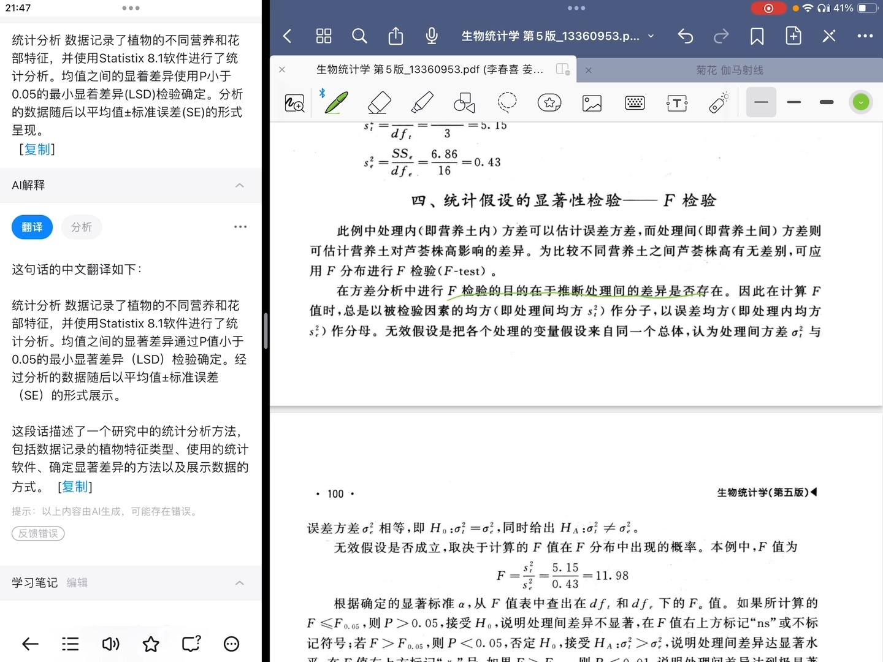Select the Text box tool
Screen dimensions: 883x662
[x=677, y=103]
